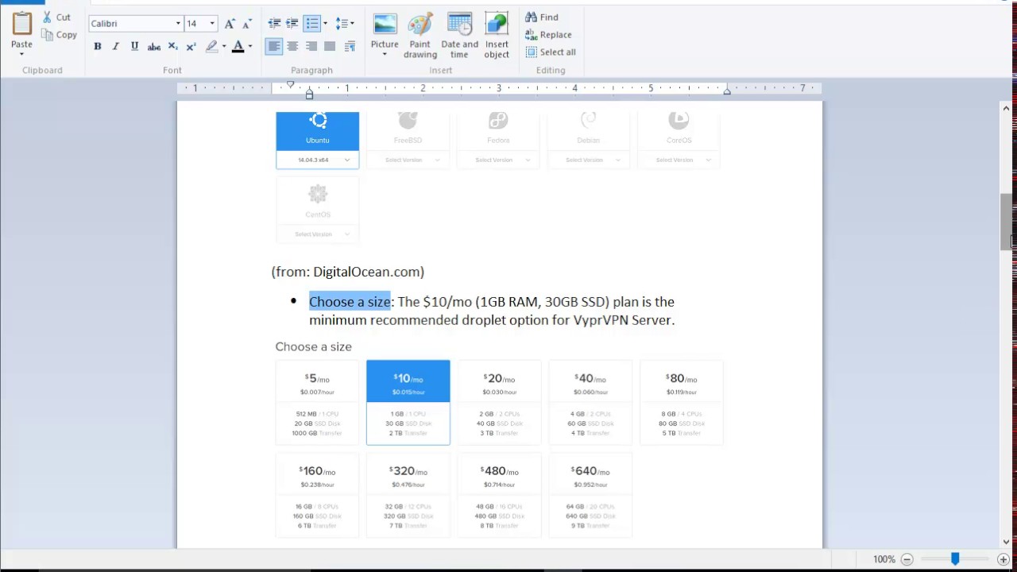Click the text "(from: DigitalOcean.com)"
1017x572 pixels.
click(348, 272)
